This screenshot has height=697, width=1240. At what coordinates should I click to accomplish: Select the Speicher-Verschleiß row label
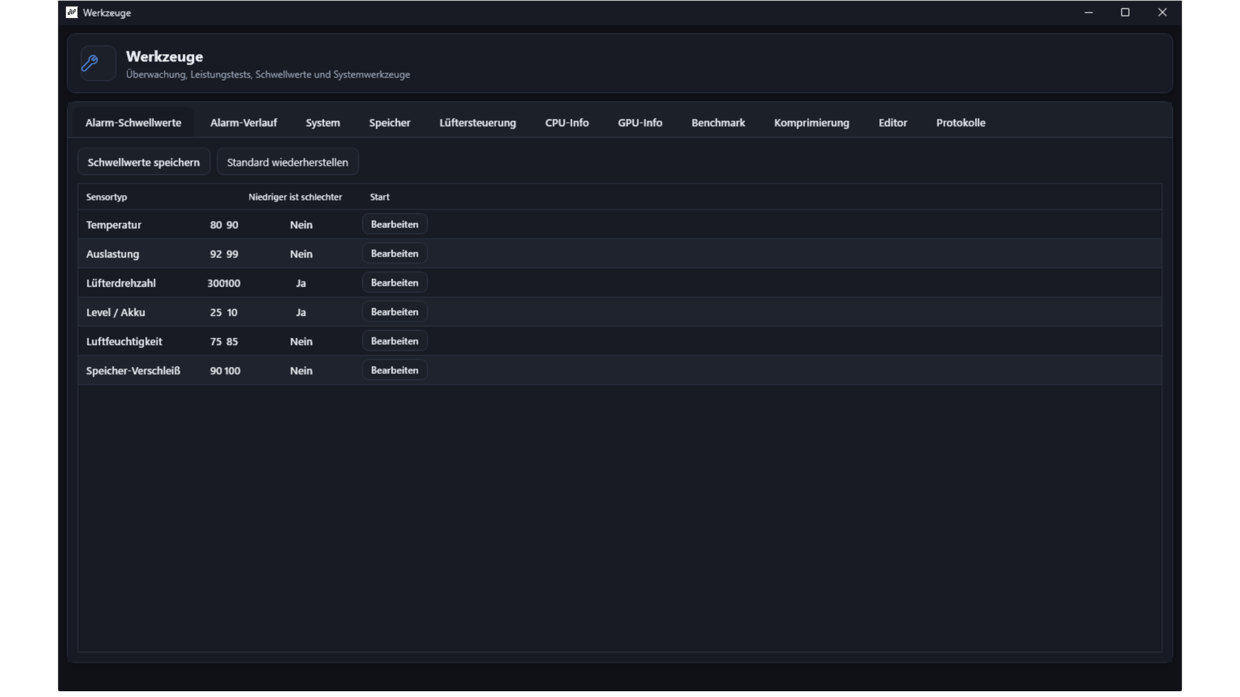point(133,370)
